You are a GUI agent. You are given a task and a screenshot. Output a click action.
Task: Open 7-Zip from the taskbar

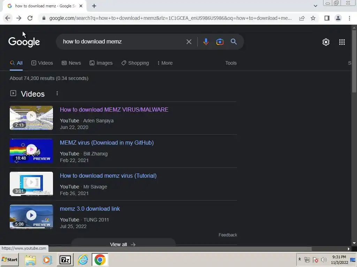point(65,260)
